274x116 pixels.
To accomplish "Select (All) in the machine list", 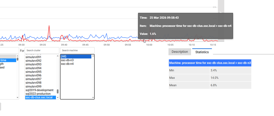I will point(76,56).
